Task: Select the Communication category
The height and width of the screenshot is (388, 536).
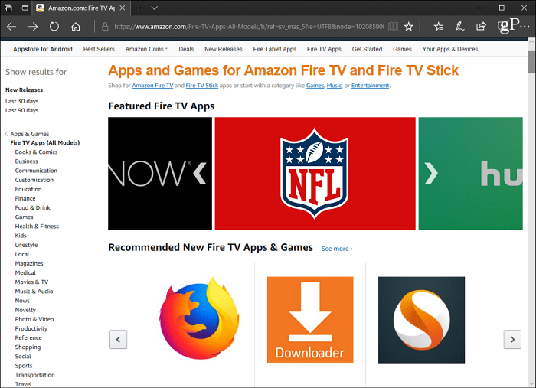Action: [x=36, y=171]
